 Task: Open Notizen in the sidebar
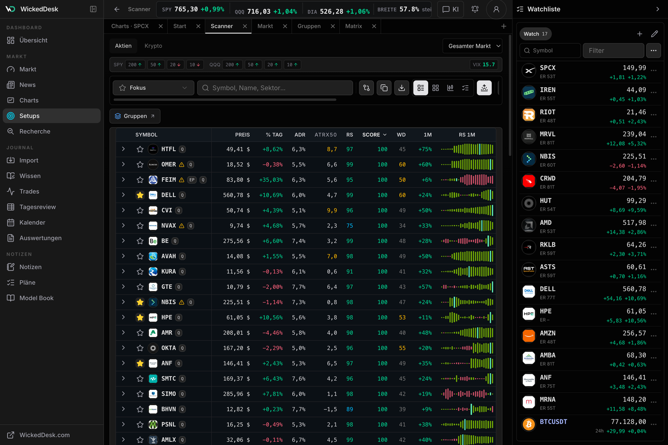(51, 267)
